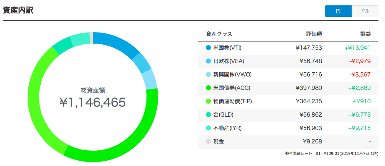Click the cash valuation ¥9,268
385x166 pixels.
pyautogui.click(x=312, y=141)
